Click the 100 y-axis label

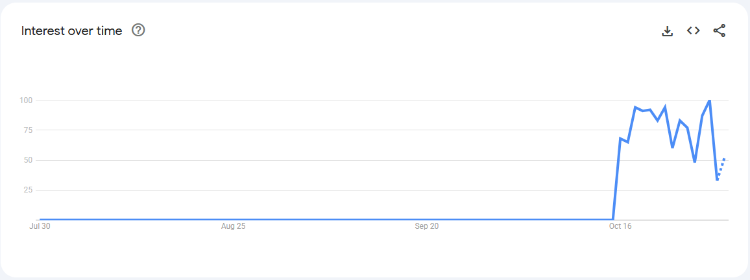(26, 100)
